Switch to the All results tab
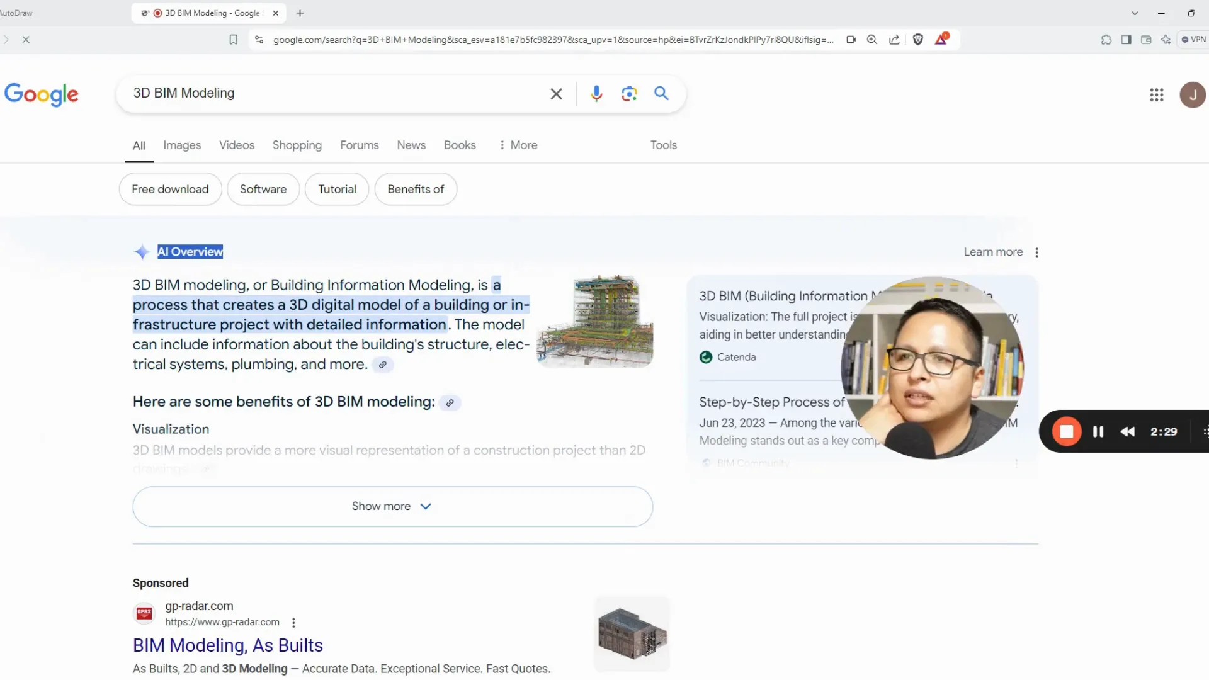Image resolution: width=1209 pixels, height=680 pixels. click(139, 146)
